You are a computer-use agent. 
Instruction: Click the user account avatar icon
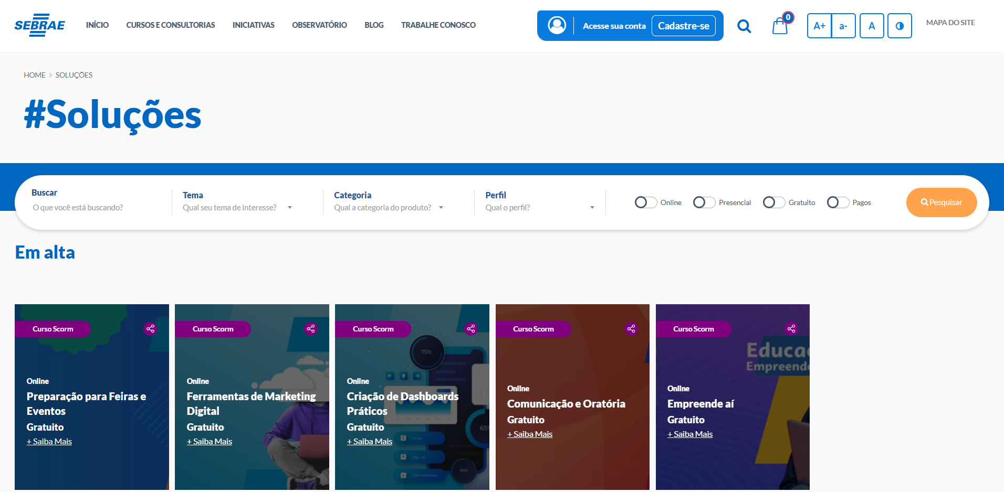(x=557, y=25)
